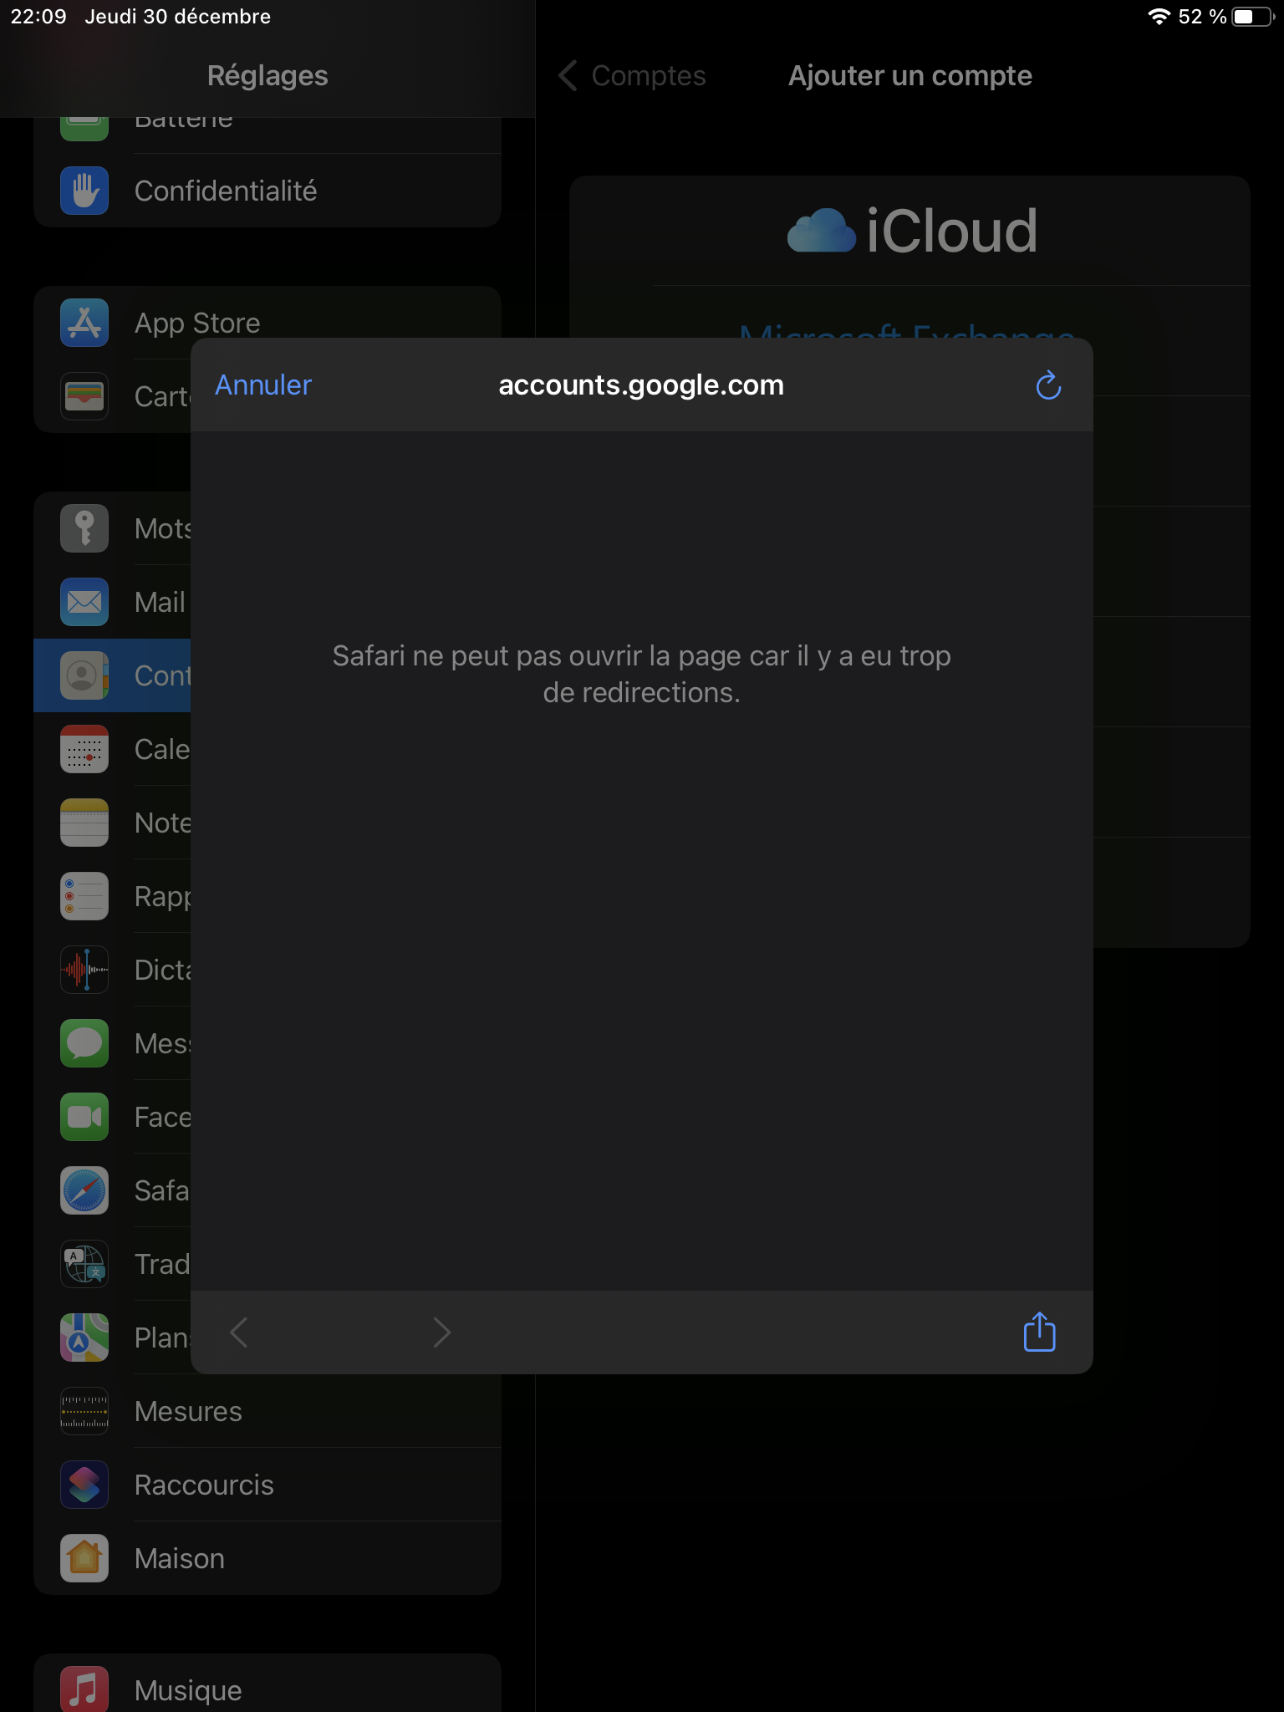The width and height of the screenshot is (1284, 1712).
Task: Tap the accounts.google.com address title
Action: 641,385
